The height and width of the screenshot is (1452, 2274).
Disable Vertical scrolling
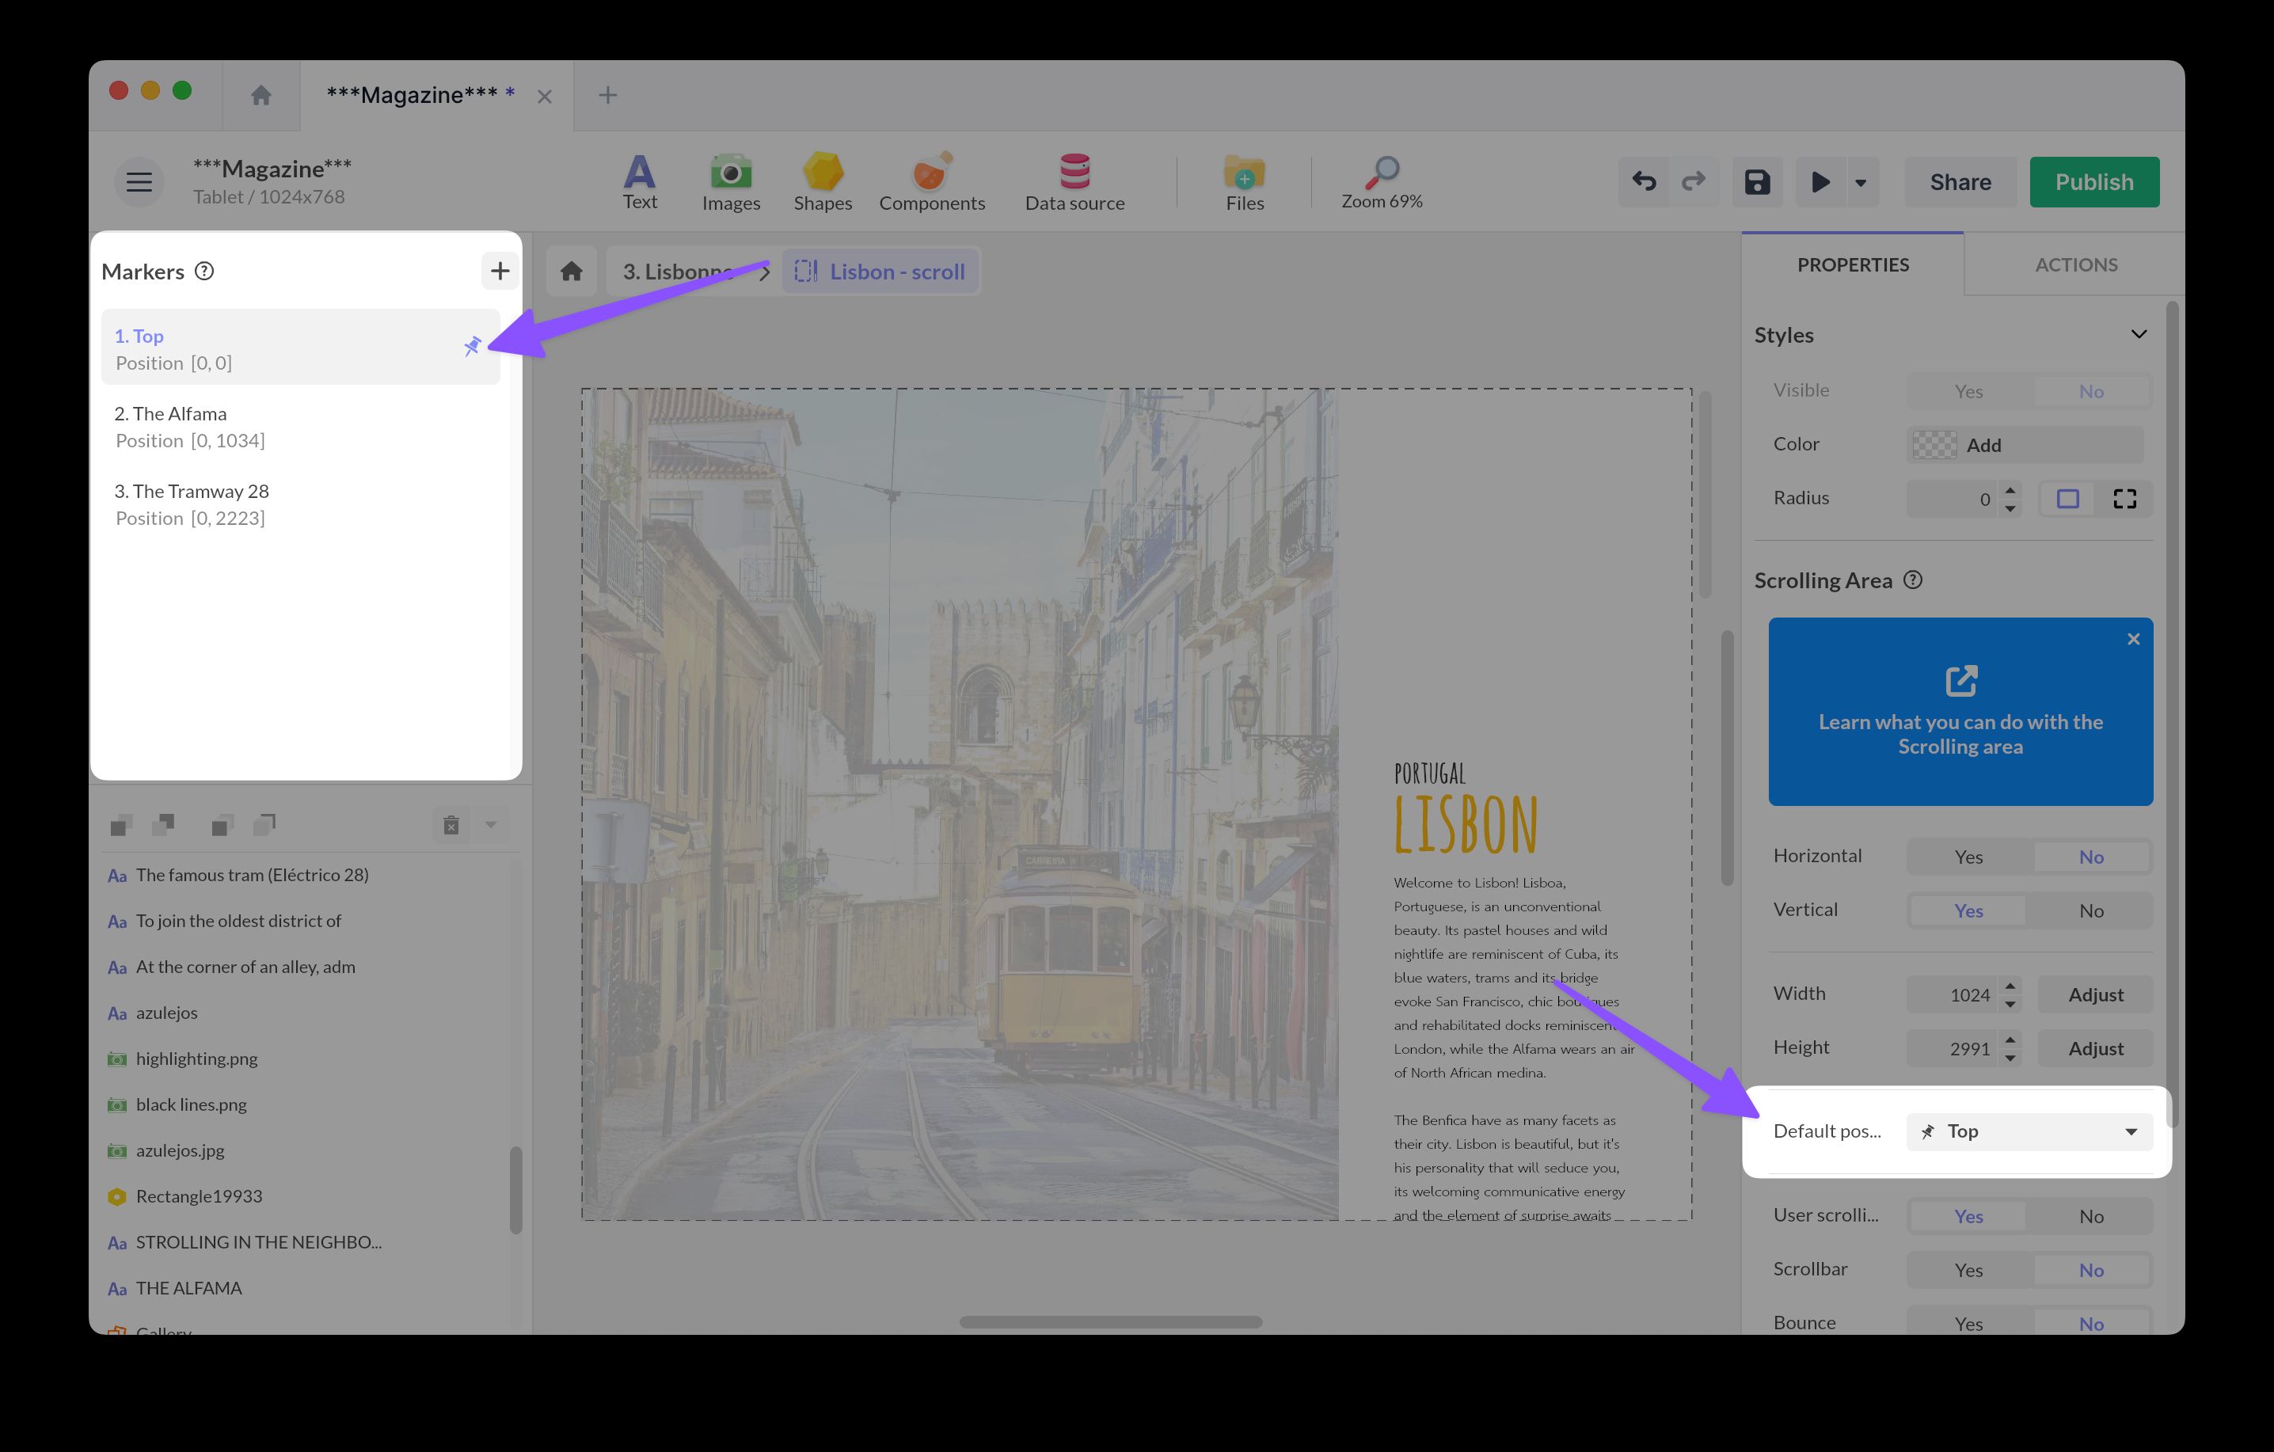tap(2092, 910)
